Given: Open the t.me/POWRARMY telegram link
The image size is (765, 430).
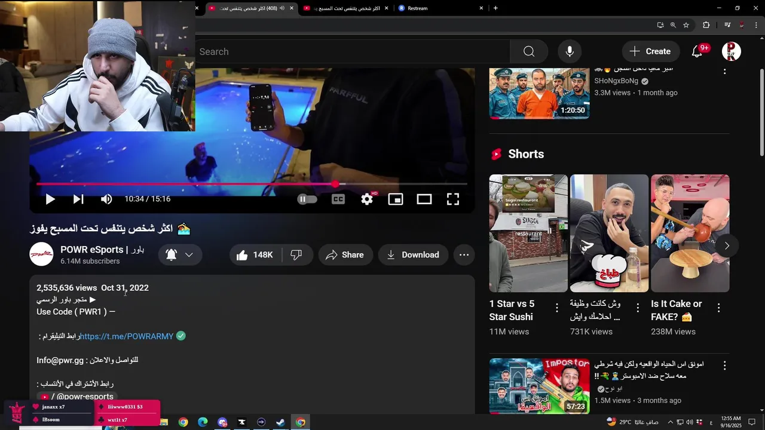Looking at the screenshot, I should (x=127, y=336).
